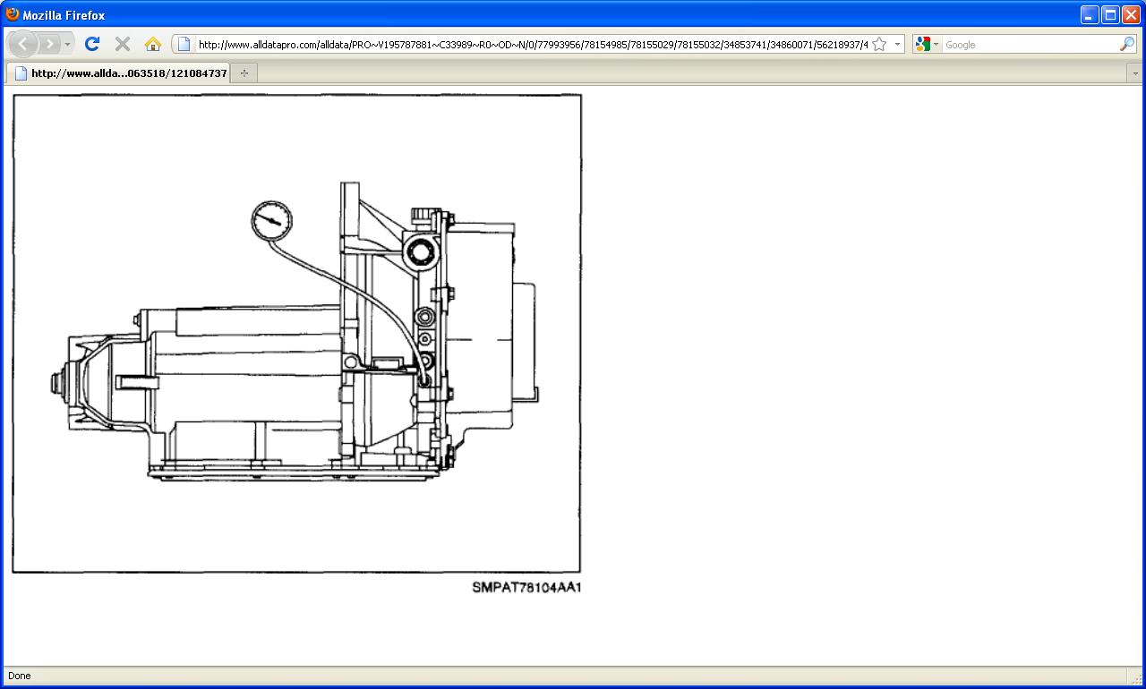Open the search engine chooser arrow
The width and height of the screenshot is (1146, 689).
[x=936, y=44]
